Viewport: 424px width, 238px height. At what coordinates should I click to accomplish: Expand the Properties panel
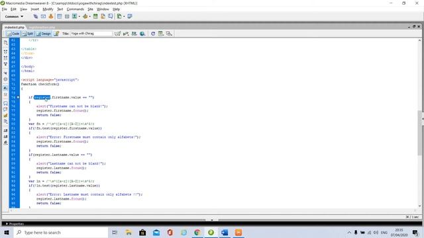(15, 223)
